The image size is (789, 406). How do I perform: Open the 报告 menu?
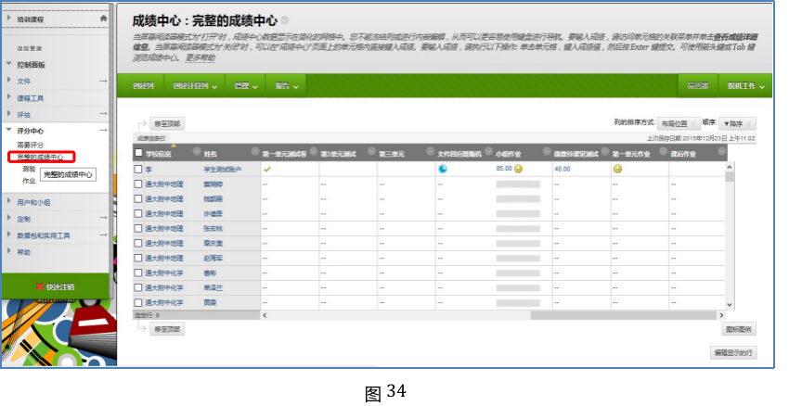tap(286, 86)
